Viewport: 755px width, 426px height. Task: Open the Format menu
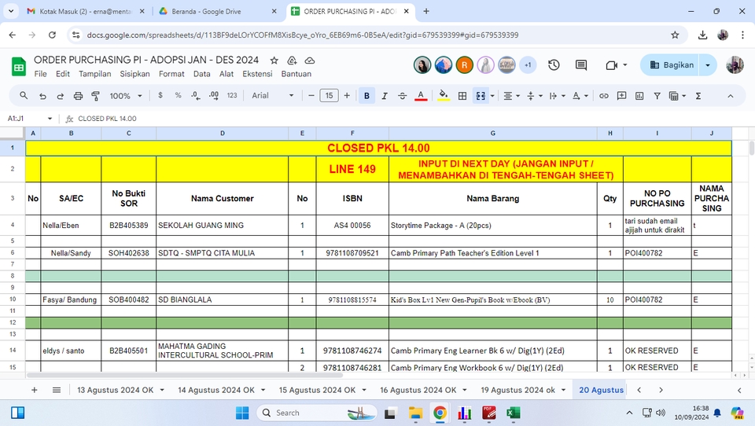[171, 74]
